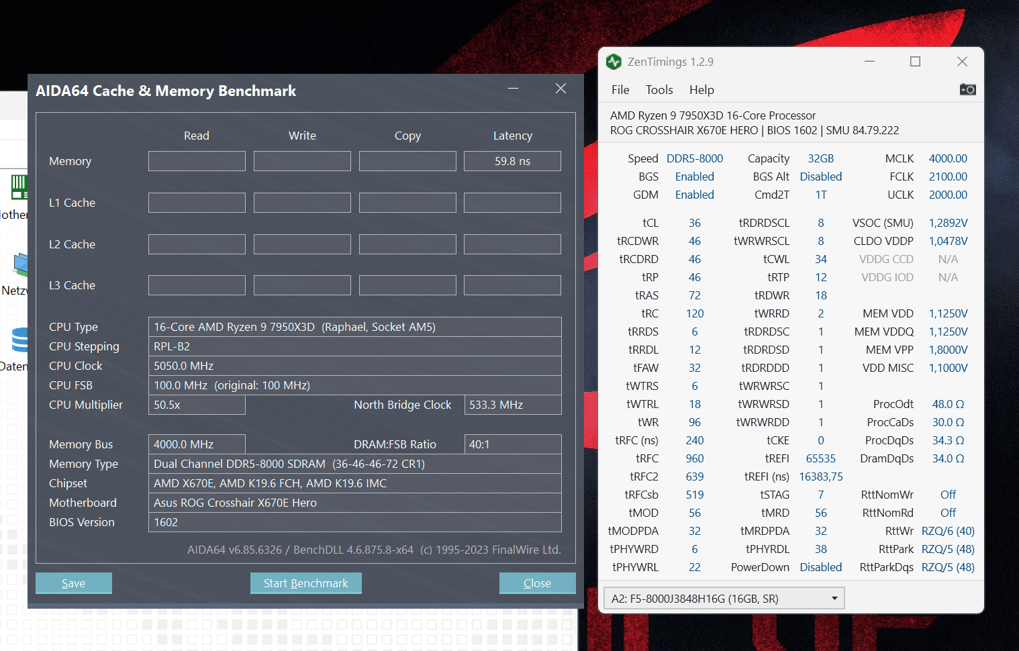Click the tCL value 36
This screenshot has height=651, width=1019.
695,223
